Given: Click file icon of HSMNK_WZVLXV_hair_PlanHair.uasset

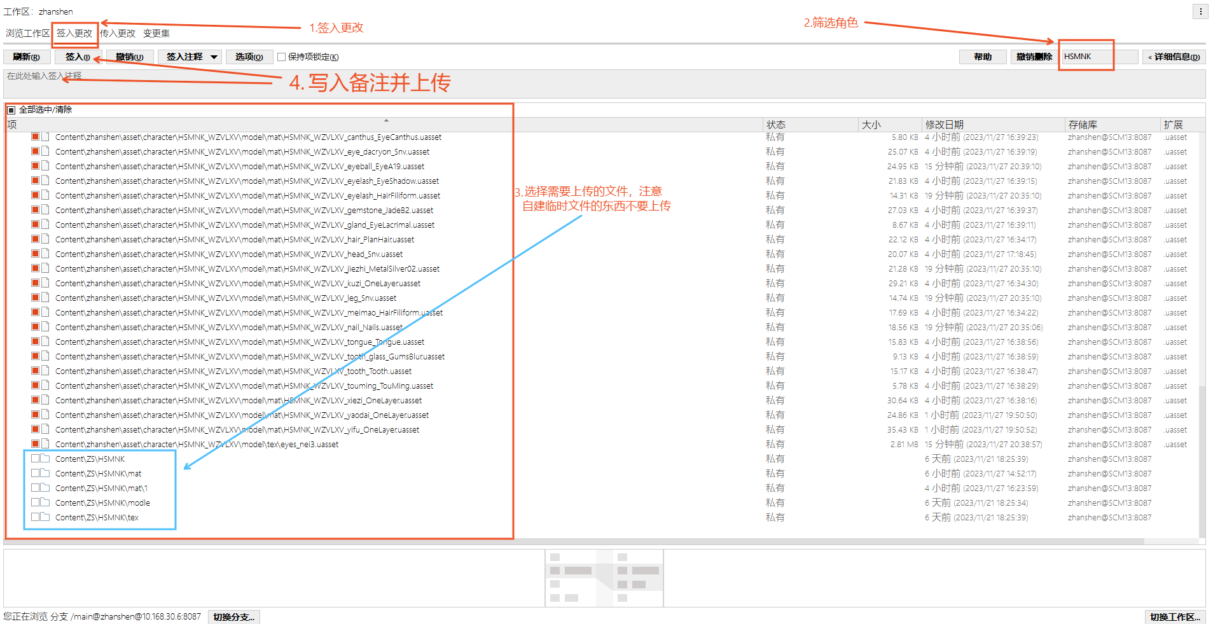Looking at the screenshot, I should point(46,239).
